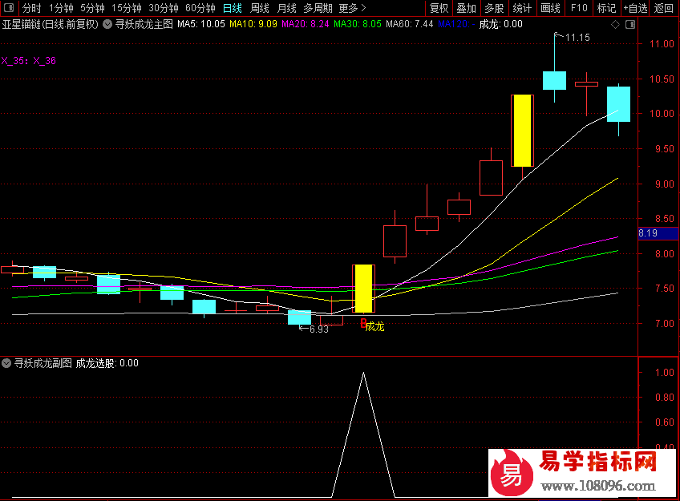Click the 易 flame logo icon
The height and width of the screenshot is (501, 680).
[x=510, y=474]
